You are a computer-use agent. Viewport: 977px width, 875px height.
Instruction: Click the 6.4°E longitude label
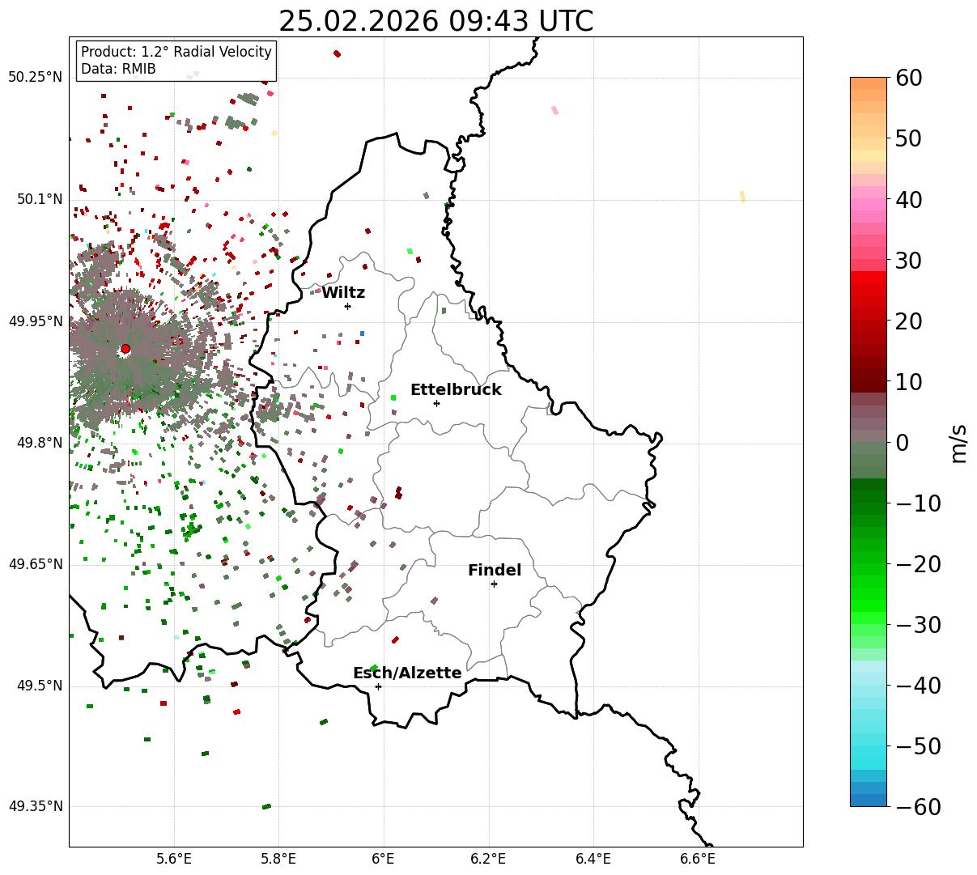593,858
